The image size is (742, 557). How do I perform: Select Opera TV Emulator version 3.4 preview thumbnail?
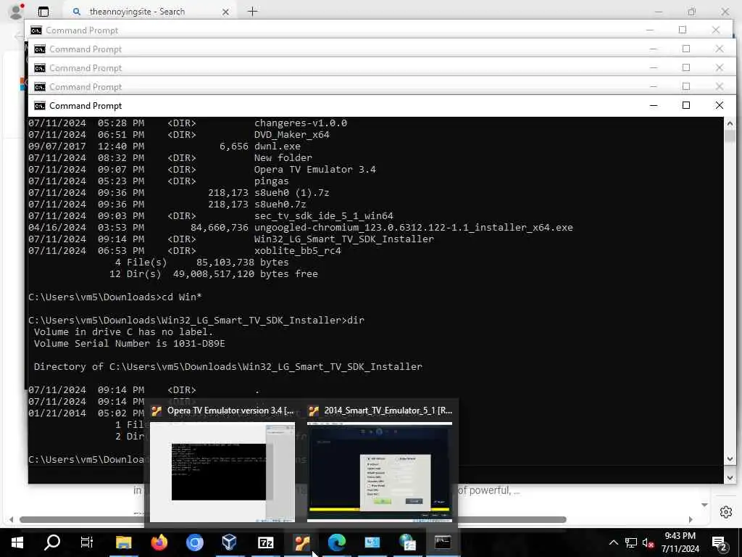222,472
